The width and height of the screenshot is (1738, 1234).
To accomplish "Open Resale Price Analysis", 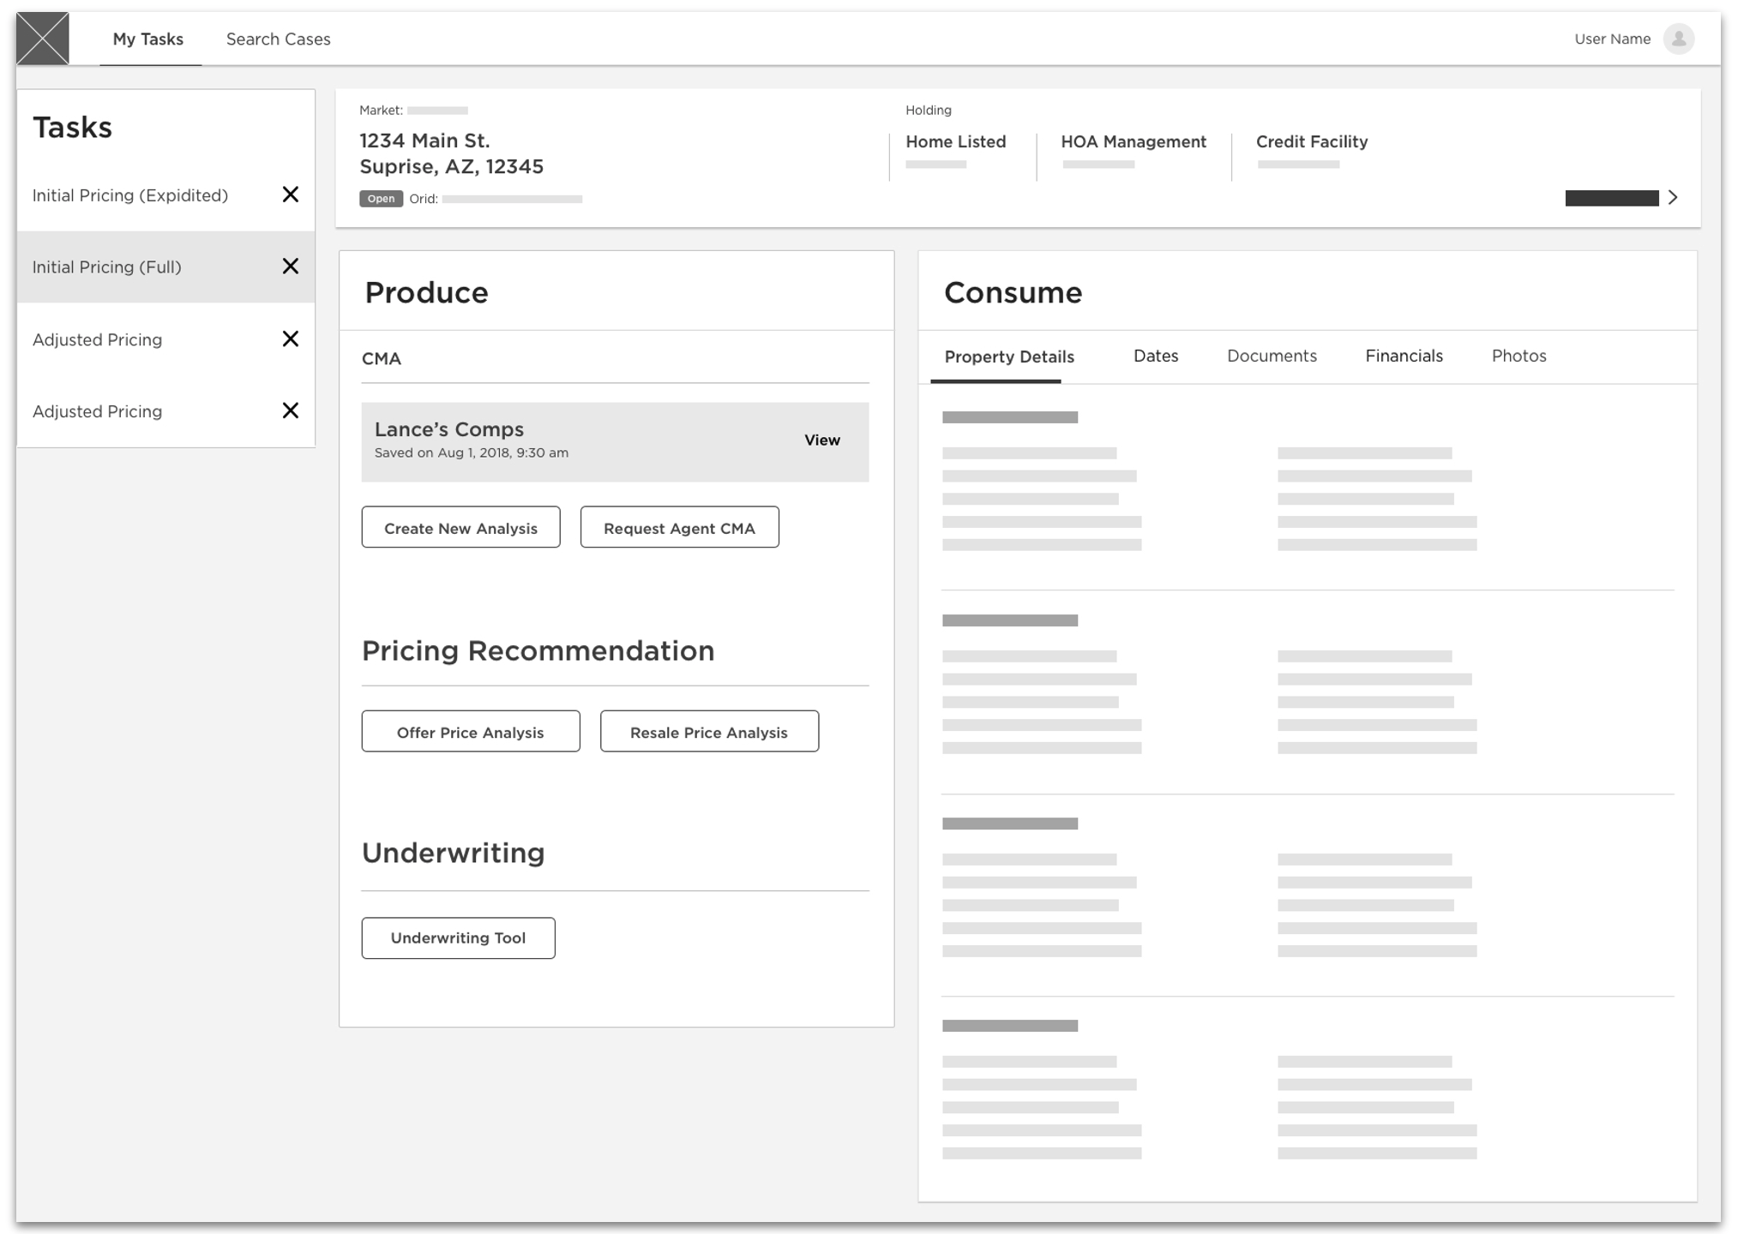I will click(708, 732).
